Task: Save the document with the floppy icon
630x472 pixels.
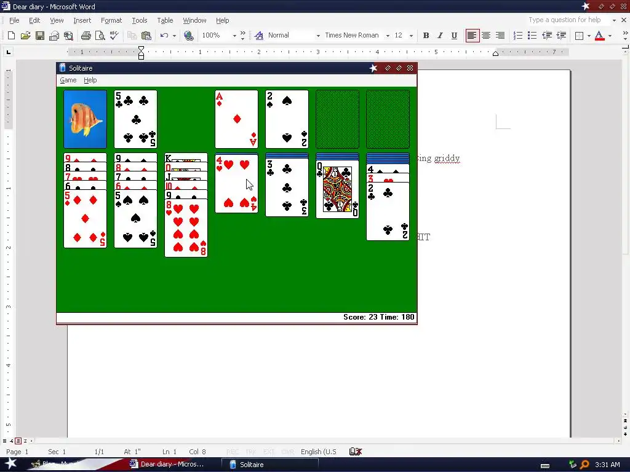Action: coord(40,35)
